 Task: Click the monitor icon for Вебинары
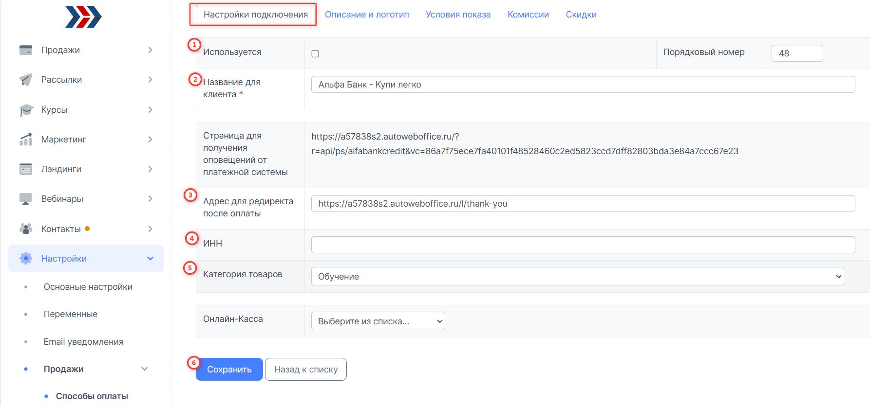point(26,199)
